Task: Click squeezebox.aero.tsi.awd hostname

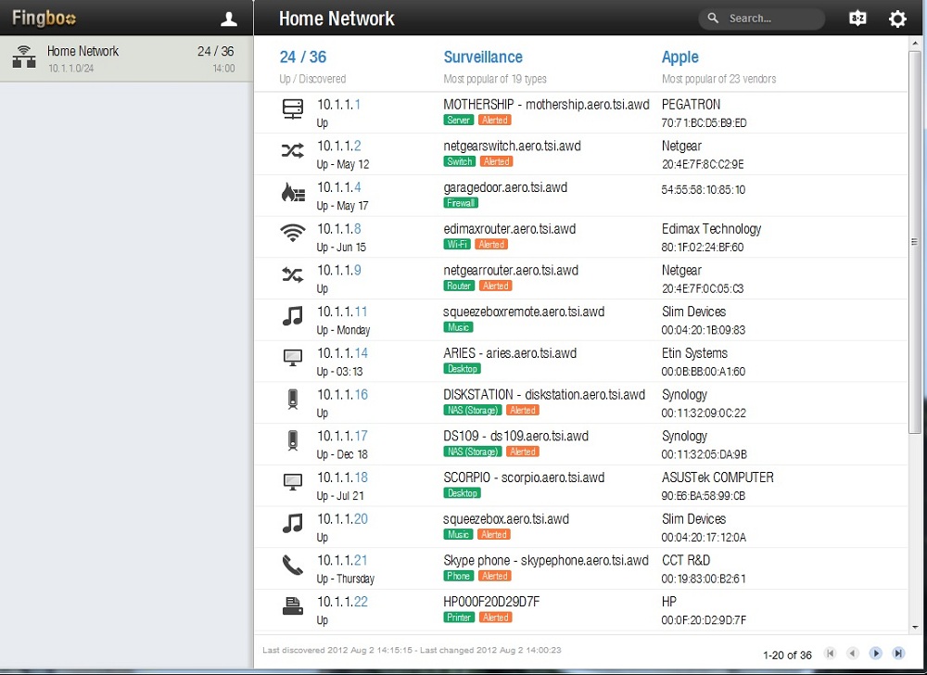Action: coord(506,519)
